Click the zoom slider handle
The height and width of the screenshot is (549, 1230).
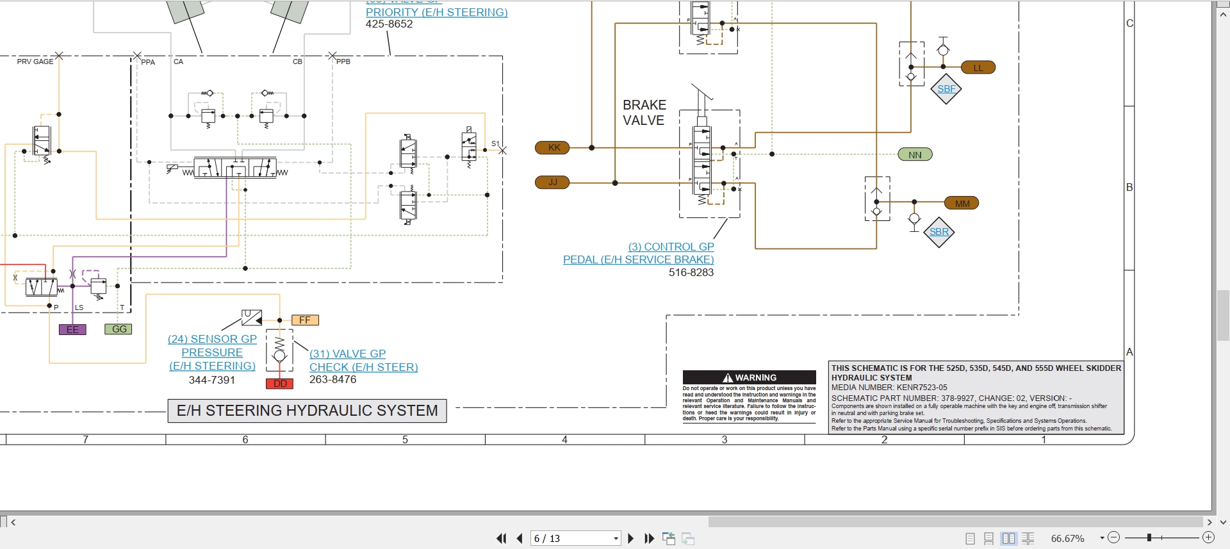[x=1149, y=537]
